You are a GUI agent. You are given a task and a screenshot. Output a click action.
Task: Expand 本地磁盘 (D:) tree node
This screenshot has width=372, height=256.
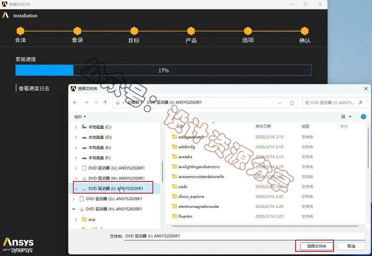point(76,137)
